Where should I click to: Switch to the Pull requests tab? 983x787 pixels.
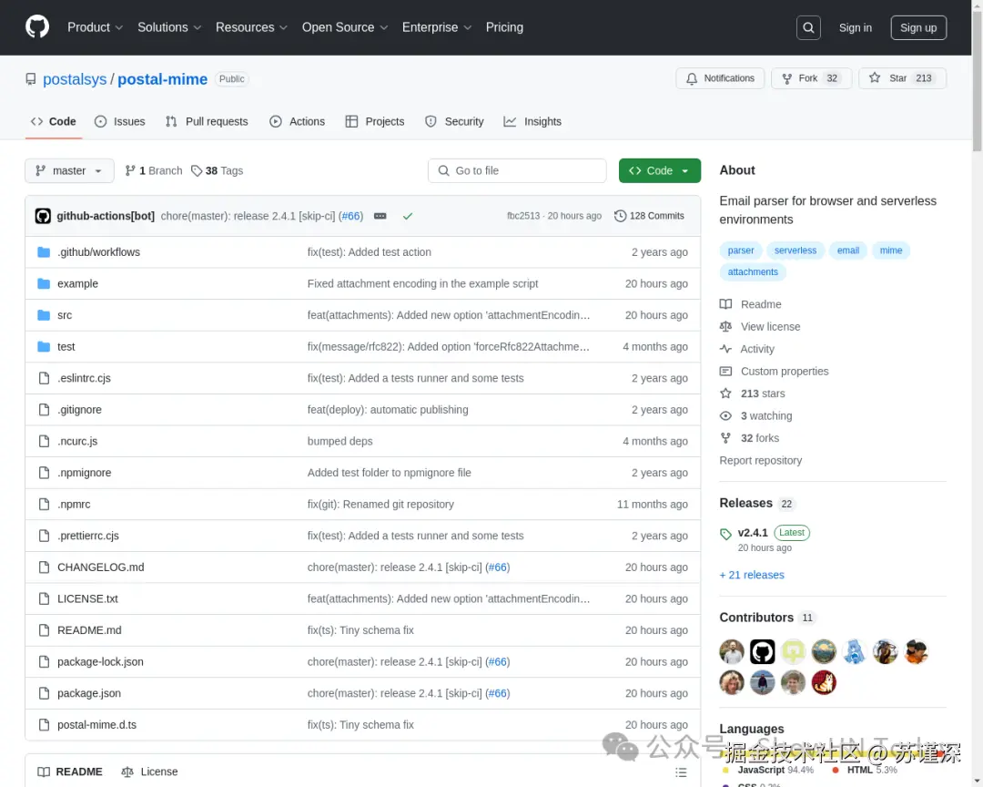(x=207, y=122)
